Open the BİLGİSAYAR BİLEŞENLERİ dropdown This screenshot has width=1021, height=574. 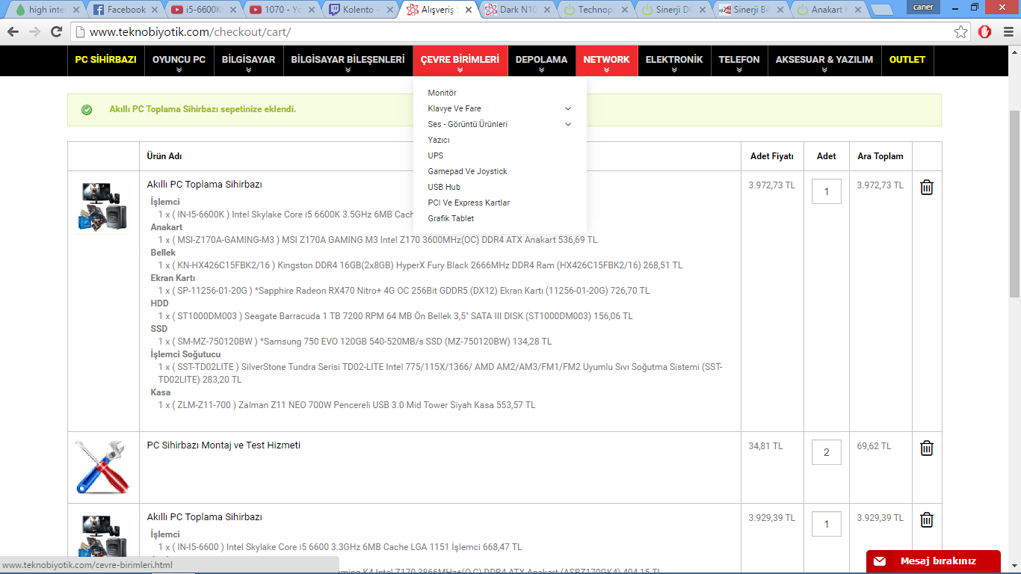[348, 61]
